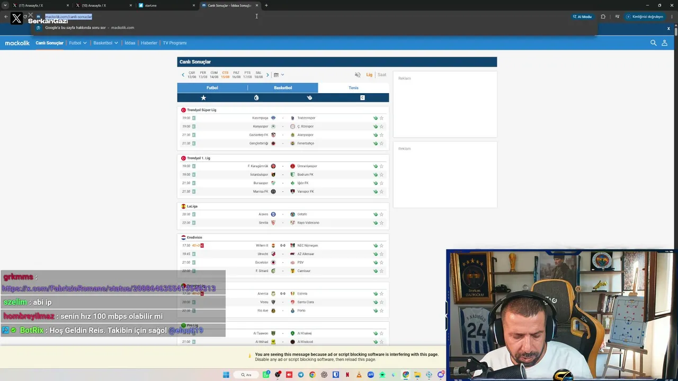The image size is (678, 381).
Task: Click İddaa icon on Alaves - Getafe row
Action: tap(375, 214)
